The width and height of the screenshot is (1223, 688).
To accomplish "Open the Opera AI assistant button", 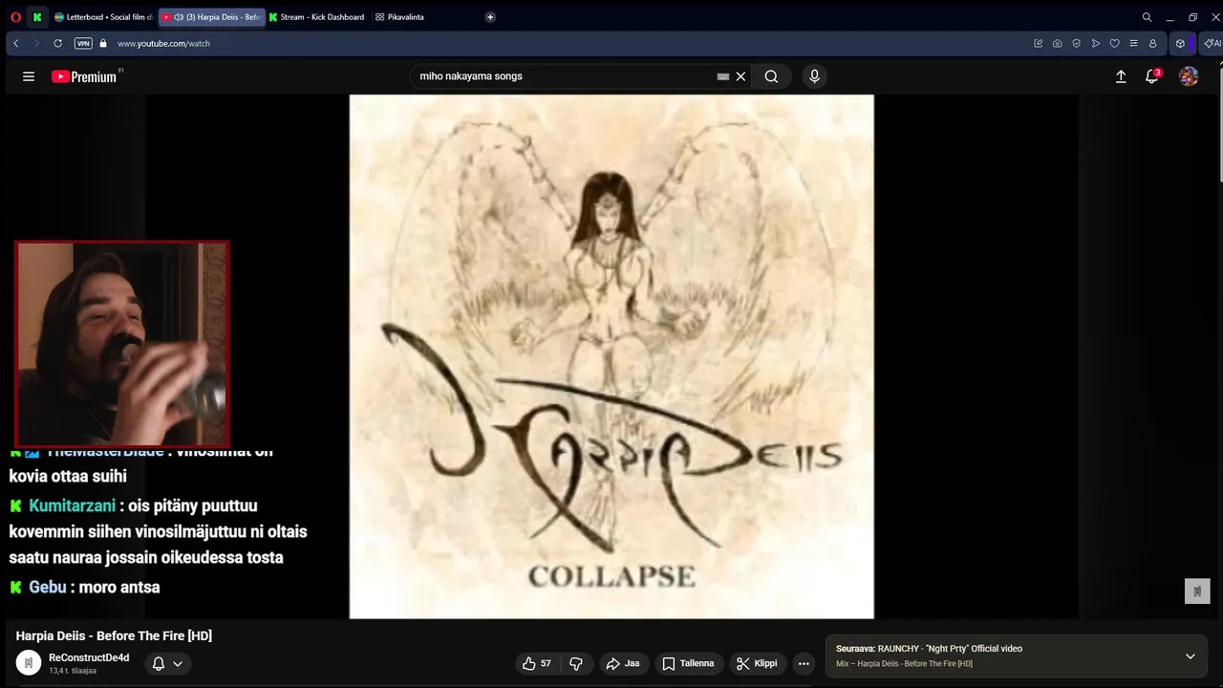I will click(x=1212, y=43).
